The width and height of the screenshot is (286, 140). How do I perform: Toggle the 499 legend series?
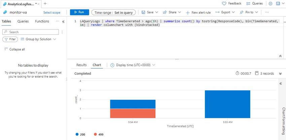[99, 134]
